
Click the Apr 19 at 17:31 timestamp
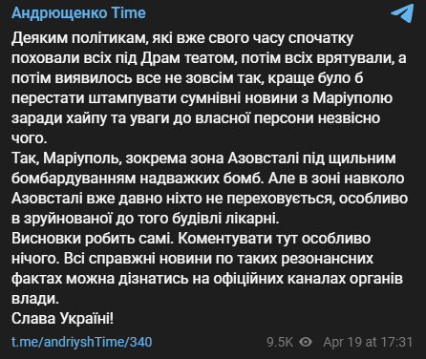pos(368,342)
